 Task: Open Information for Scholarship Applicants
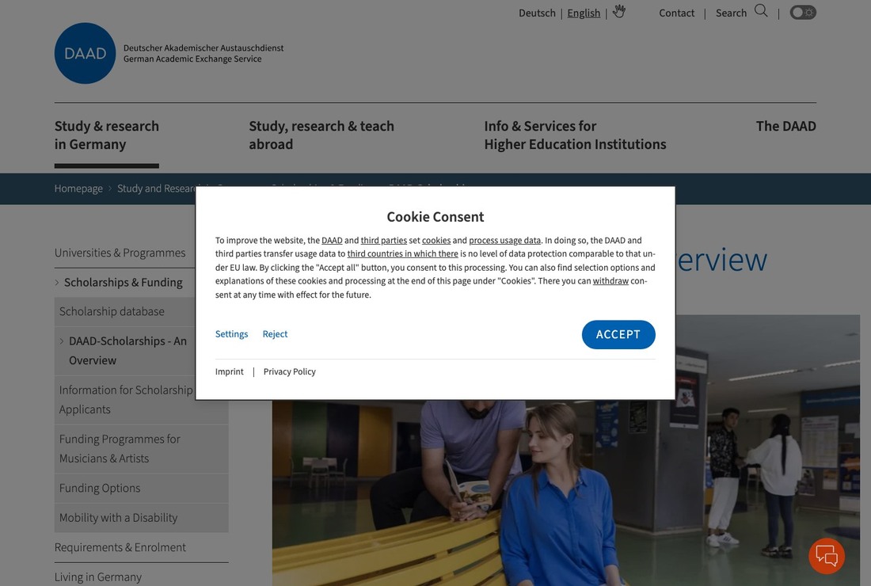126,400
